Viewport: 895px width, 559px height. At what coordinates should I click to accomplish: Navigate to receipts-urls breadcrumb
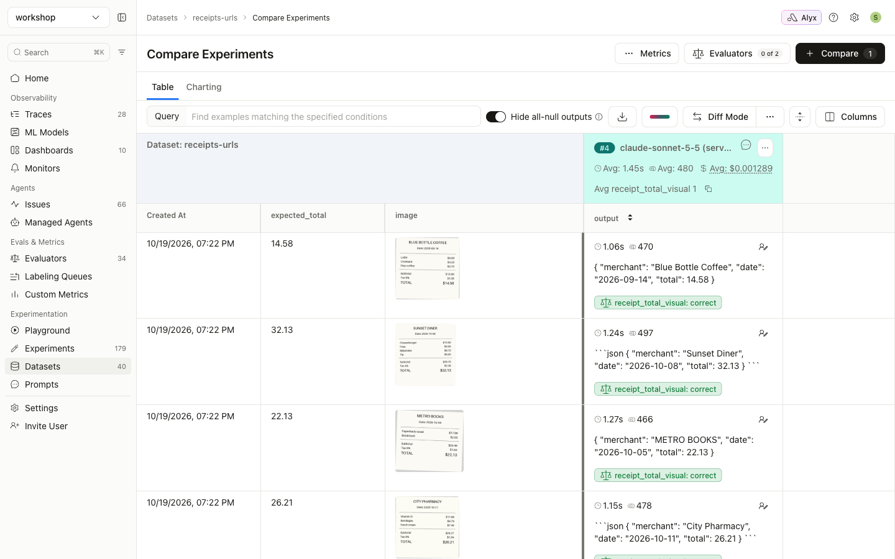pos(215,18)
